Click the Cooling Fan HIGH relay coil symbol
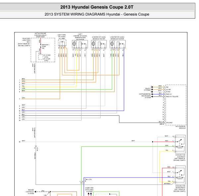Viewport: 199px width, 196px height. tap(179, 178)
